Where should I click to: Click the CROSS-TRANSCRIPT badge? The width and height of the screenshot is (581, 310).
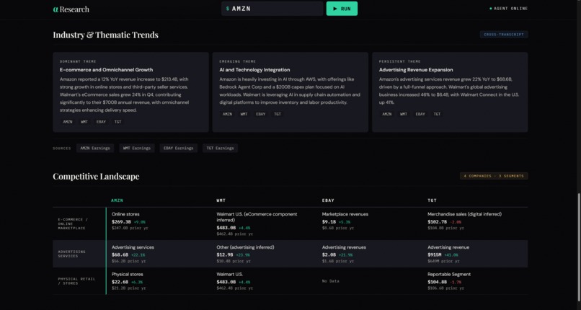coord(504,35)
